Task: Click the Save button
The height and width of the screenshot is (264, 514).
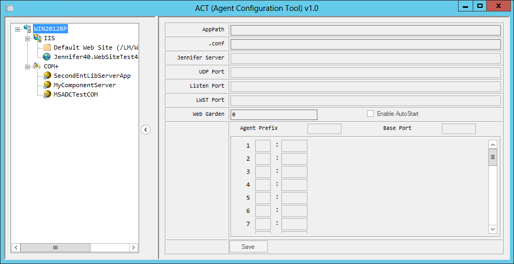Action: [248, 247]
